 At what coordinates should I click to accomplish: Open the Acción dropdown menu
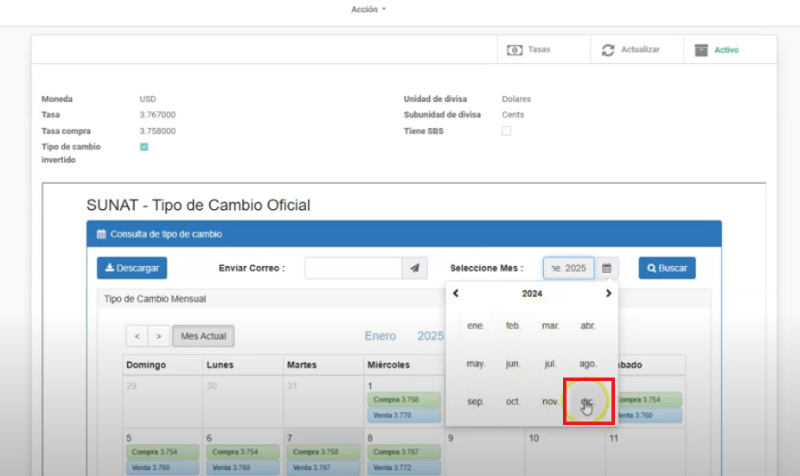(368, 10)
